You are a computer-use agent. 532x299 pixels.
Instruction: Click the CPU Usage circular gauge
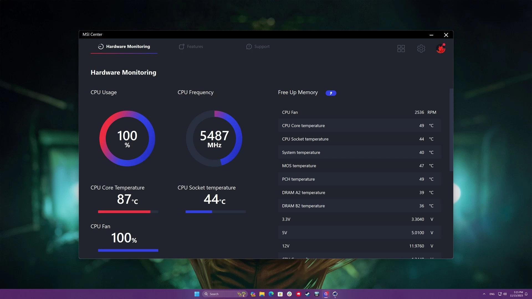pyautogui.click(x=127, y=138)
